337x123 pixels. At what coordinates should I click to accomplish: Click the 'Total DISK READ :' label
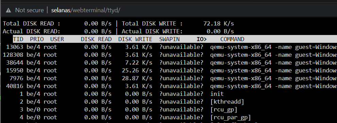(32, 23)
